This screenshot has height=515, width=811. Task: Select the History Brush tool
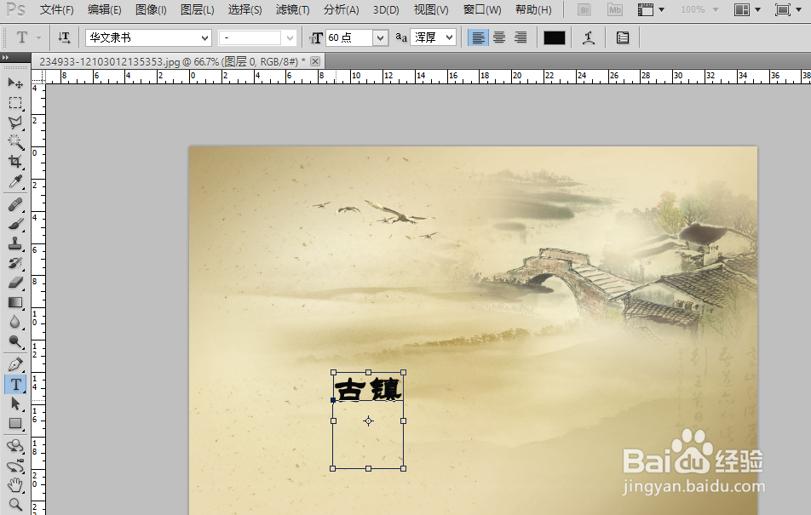coord(15,263)
